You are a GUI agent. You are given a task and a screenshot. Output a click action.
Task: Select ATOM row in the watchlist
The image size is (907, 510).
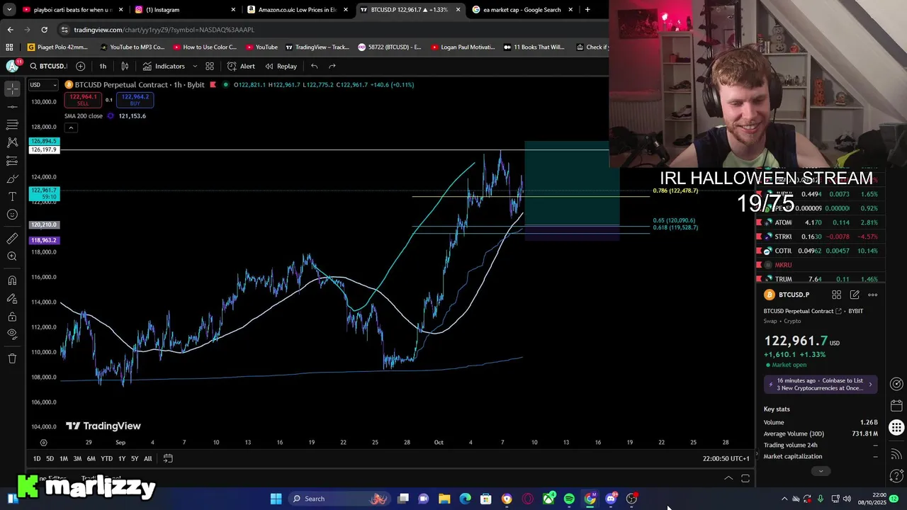(x=819, y=222)
